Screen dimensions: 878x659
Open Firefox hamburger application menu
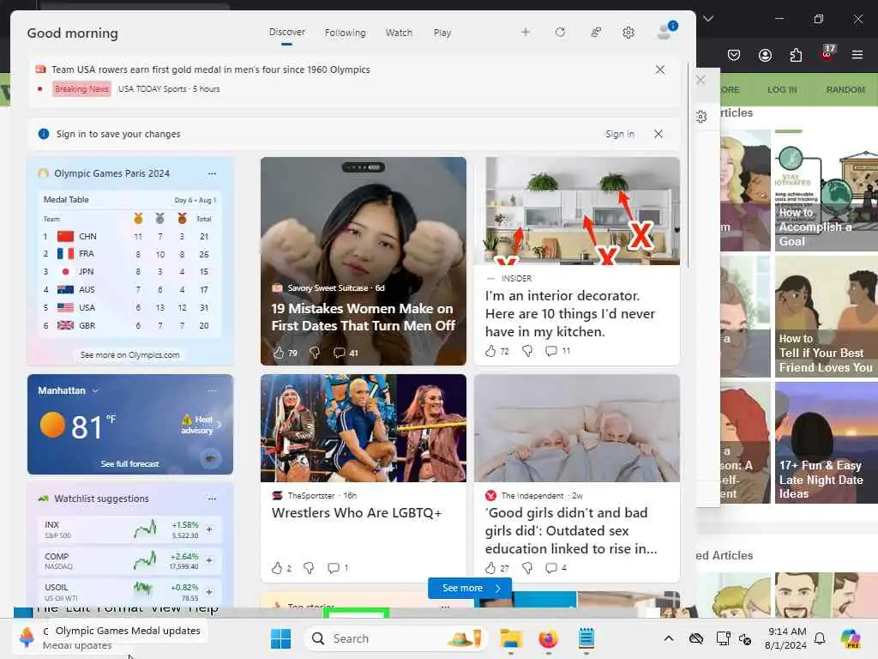tap(857, 55)
